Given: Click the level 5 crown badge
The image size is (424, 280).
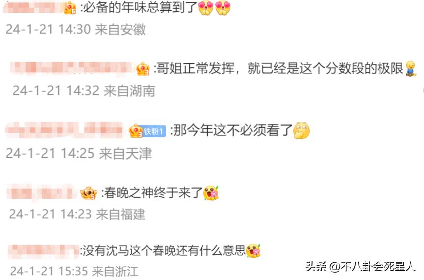Looking at the screenshot, I should tap(89, 193).
